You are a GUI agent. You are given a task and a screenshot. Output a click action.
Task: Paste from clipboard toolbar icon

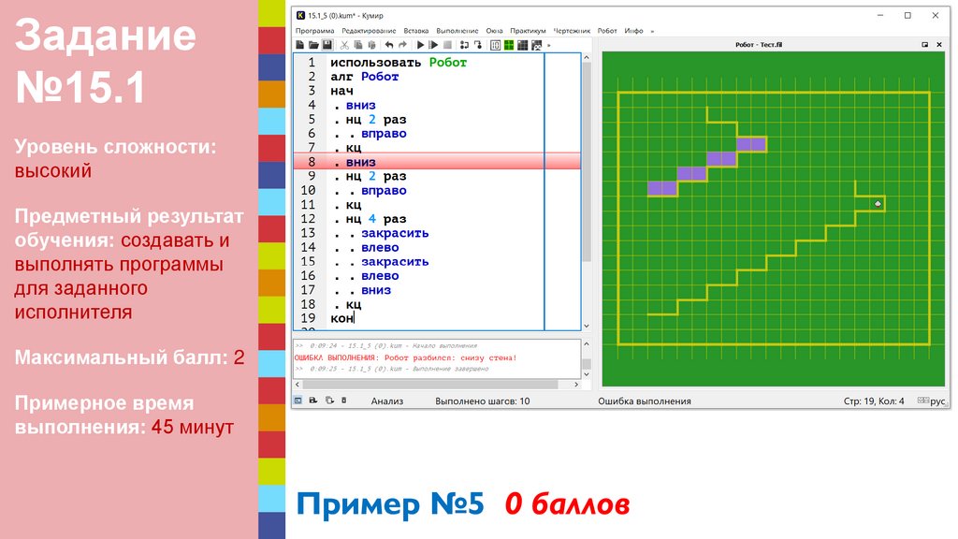coord(371,45)
